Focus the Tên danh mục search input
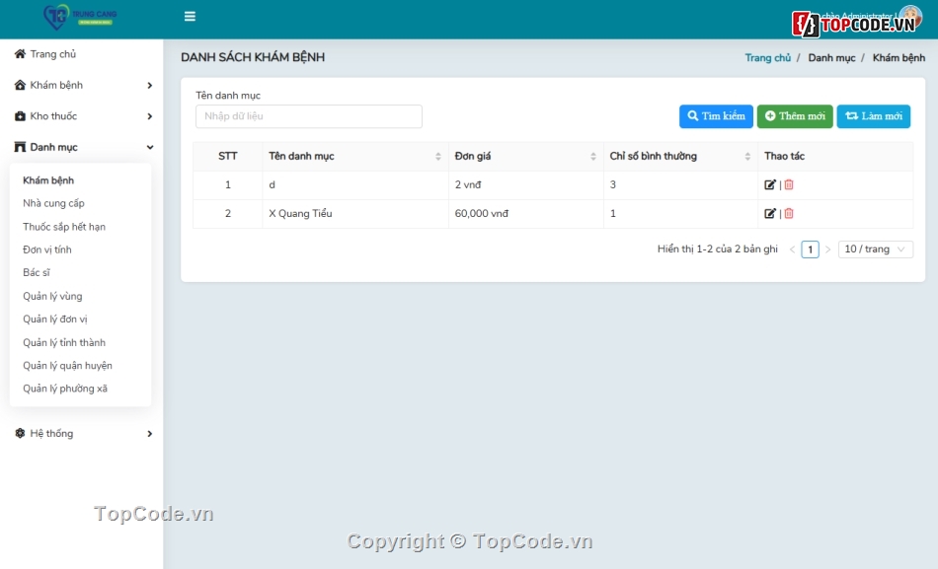The height and width of the screenshot is (569, 938). pyautogui.click(x=309, y=116)
